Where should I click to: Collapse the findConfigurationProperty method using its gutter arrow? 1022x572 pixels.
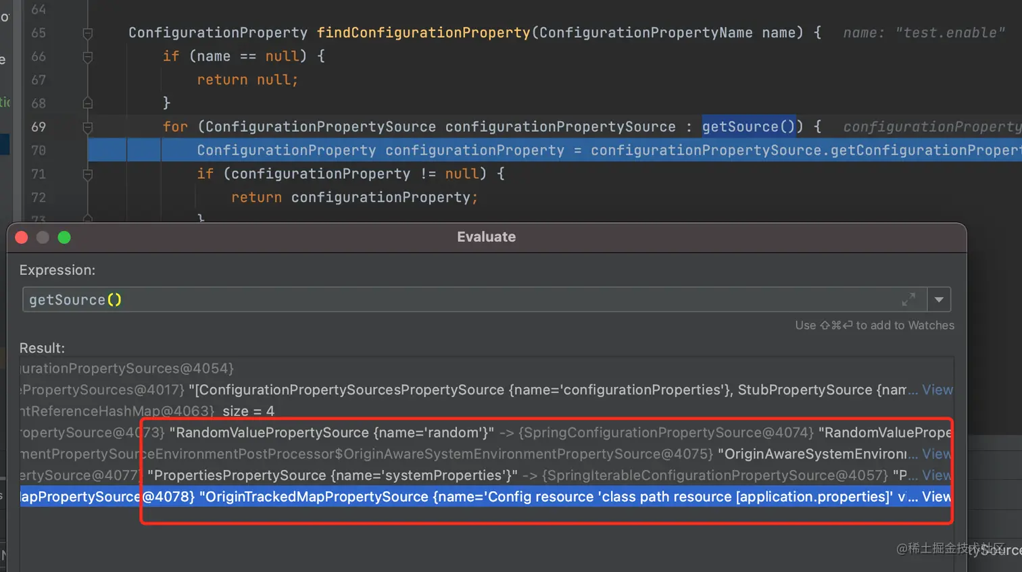(x=87, y=32)
